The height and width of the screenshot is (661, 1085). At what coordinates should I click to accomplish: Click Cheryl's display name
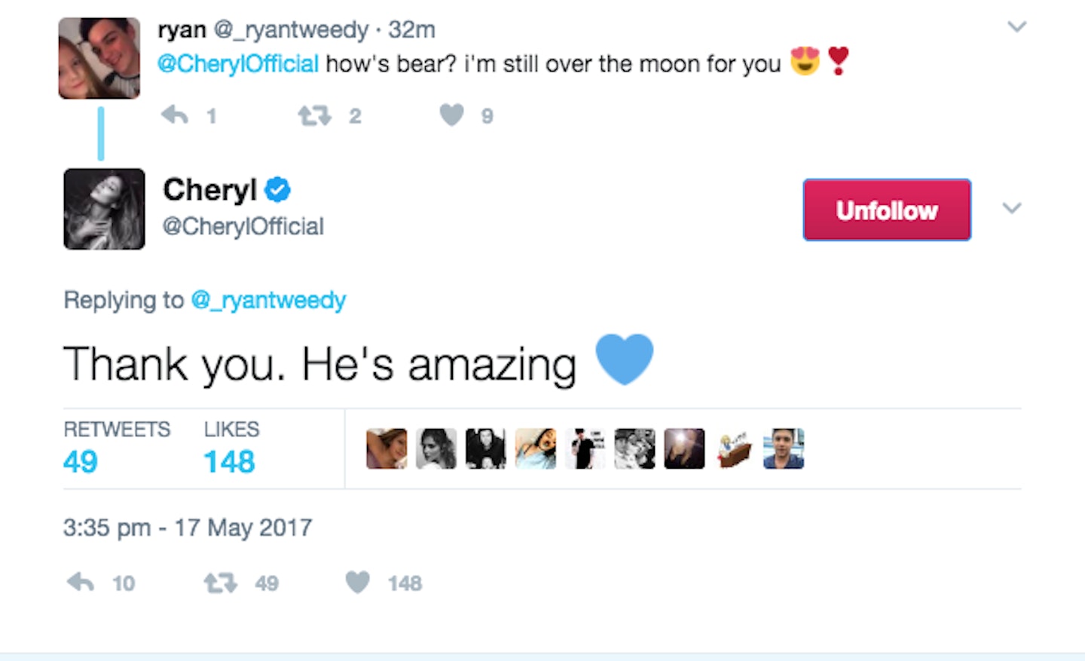[210, 190]
